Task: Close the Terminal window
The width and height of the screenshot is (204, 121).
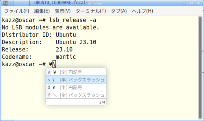Action: (198, 3)
